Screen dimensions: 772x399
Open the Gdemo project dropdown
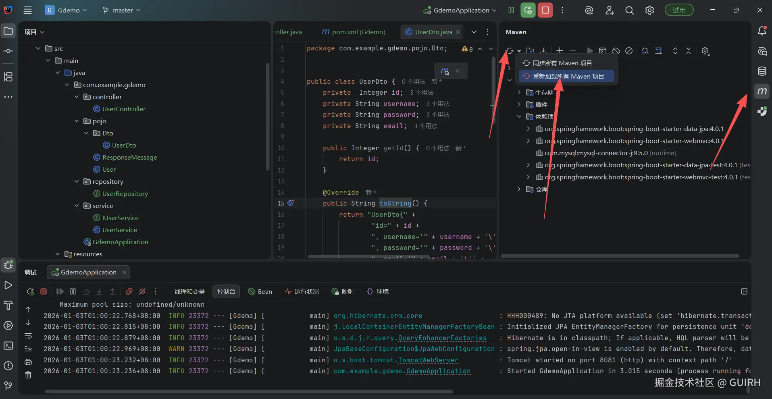point(66,10)
